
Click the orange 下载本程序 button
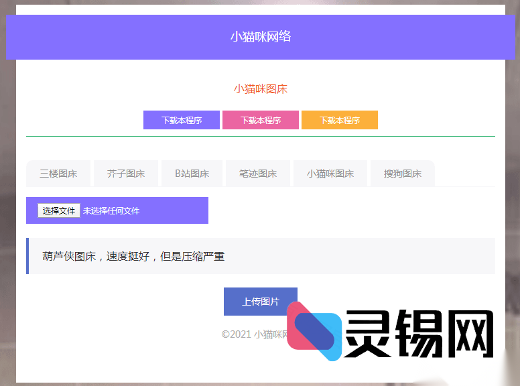[x=339, y=121]
